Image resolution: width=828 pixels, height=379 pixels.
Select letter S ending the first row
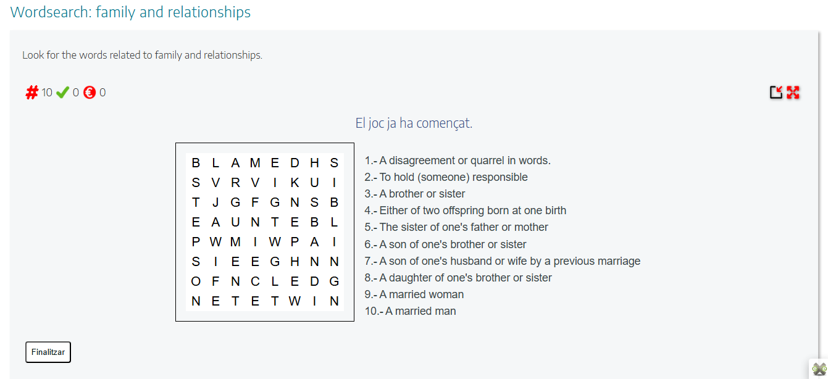pyautogui.click(x=334, y=163)
